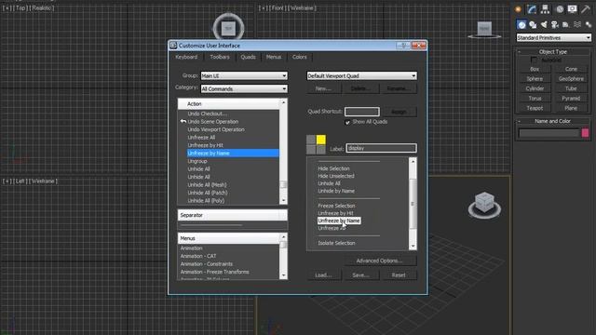Switch to the Menus tab
596x335 pixels.
[x=274, y=57]
